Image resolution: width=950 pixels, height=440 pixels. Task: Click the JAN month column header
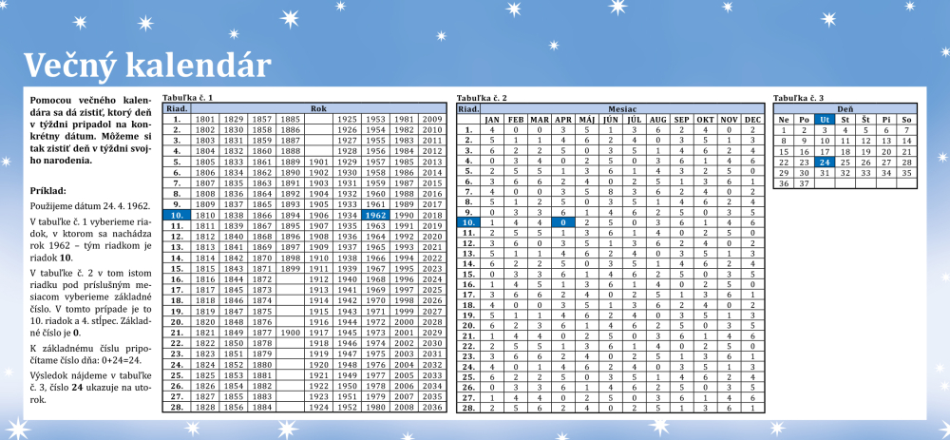(492, 119)
